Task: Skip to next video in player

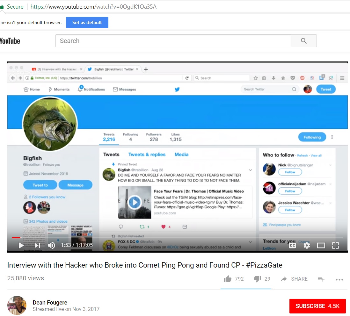Action: pos(38,245)
